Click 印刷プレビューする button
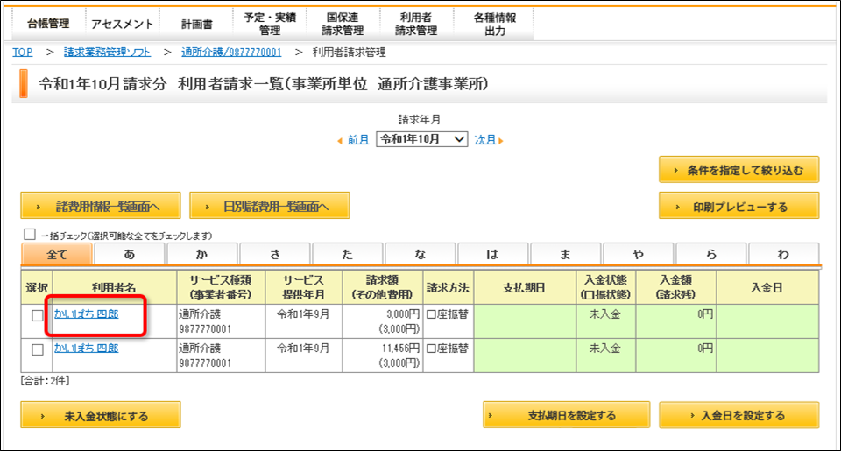This screenshot has width=841, height=451. pyautogui.click(x=739, y=207)
